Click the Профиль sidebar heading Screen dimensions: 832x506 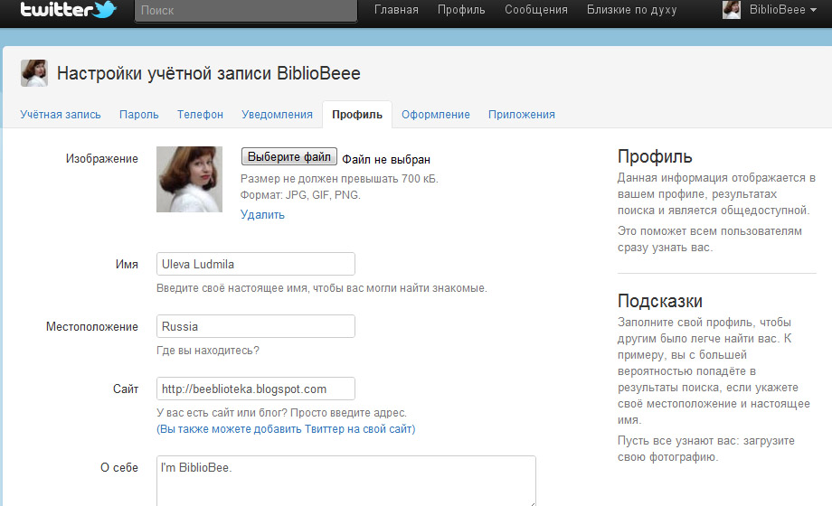655,156
